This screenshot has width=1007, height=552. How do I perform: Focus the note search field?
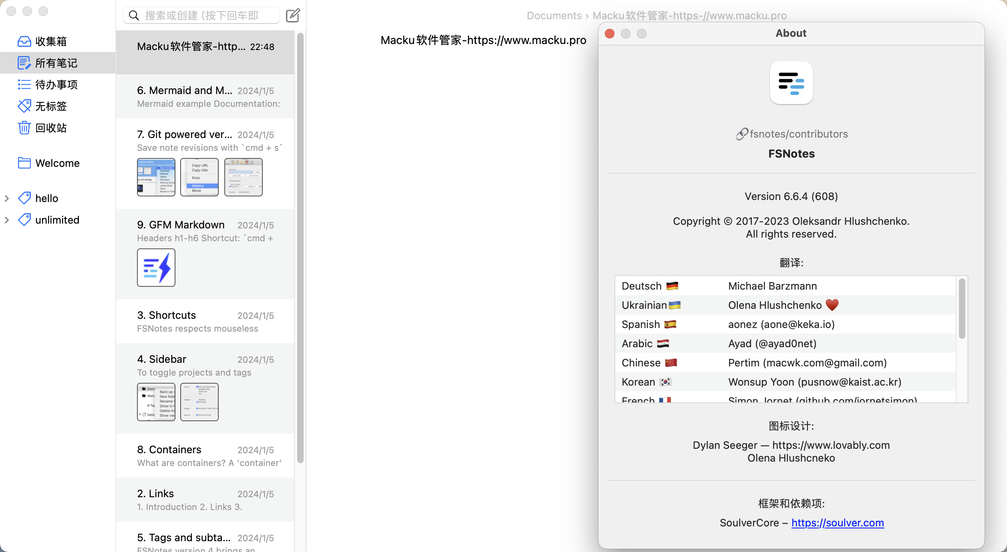201,15
